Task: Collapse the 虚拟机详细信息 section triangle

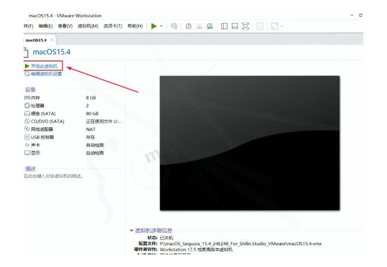Action: 131,230
